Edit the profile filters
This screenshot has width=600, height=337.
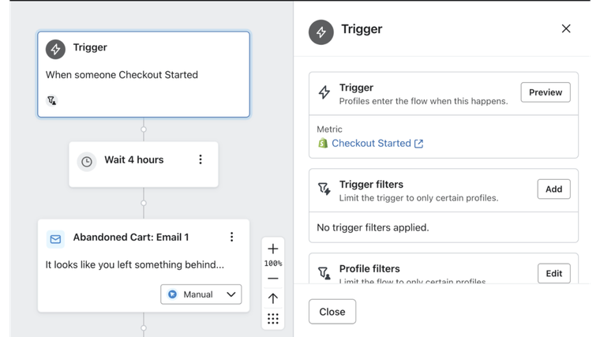(x=553, y=273)
